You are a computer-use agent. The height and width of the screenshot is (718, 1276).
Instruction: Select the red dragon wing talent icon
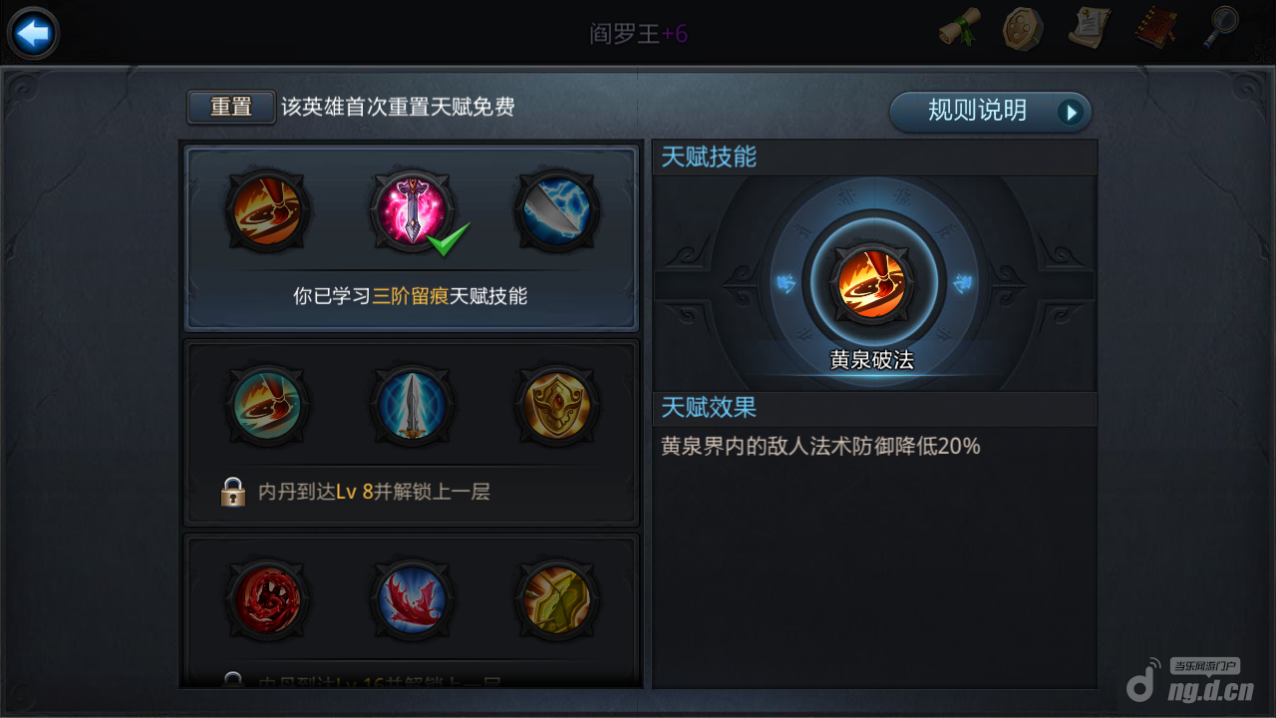(413, 599)
